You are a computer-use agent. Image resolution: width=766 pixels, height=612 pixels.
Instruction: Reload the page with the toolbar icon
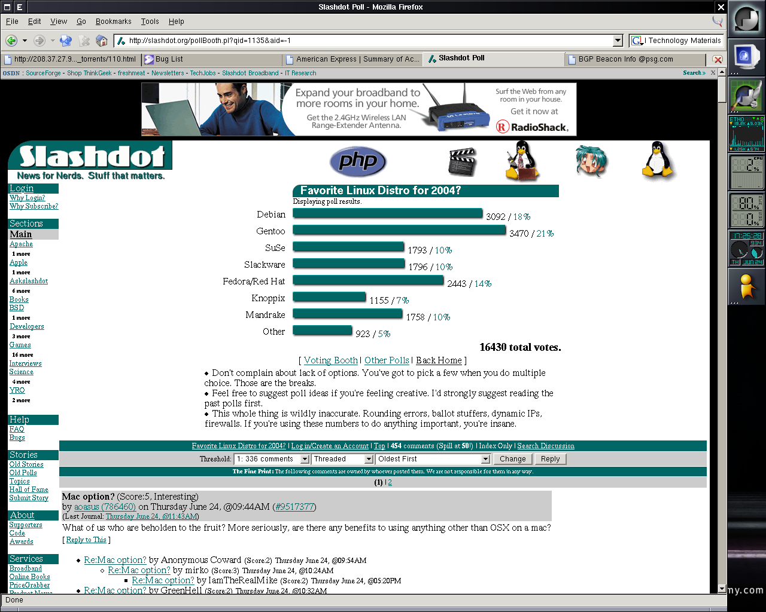pyautogui.click(x=66, y=41)
